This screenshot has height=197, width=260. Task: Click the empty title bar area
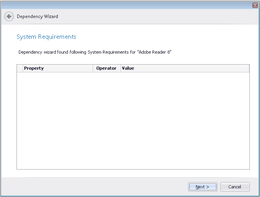[x=126, y=5]
